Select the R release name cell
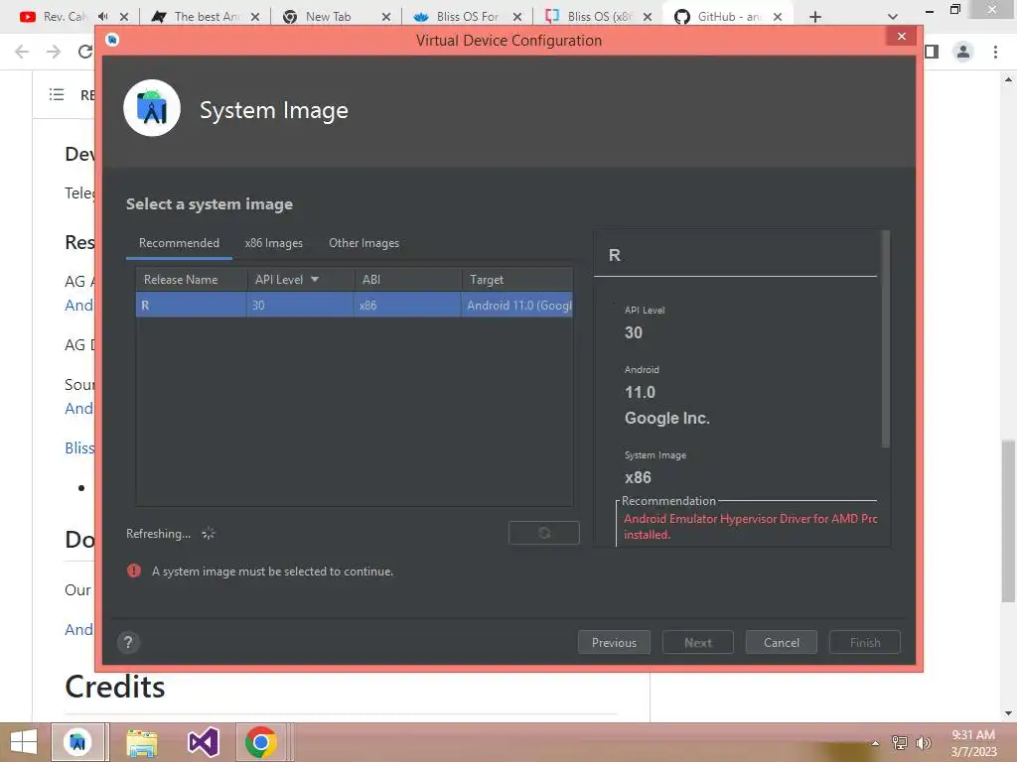The height and width of the screenshot is (762, 1017). click(x=192, y=306)
